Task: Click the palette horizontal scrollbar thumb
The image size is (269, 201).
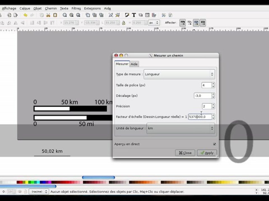Action: pyautogui.click(x=28, y=186)
